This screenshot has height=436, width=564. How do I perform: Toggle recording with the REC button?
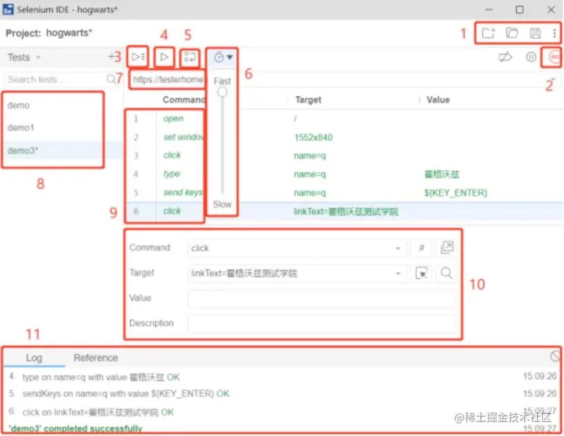(552, 57)
